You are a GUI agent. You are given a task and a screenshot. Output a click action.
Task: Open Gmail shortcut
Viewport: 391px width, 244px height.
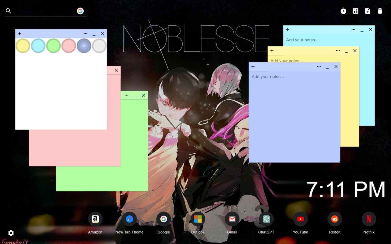(x=232, y=219)
